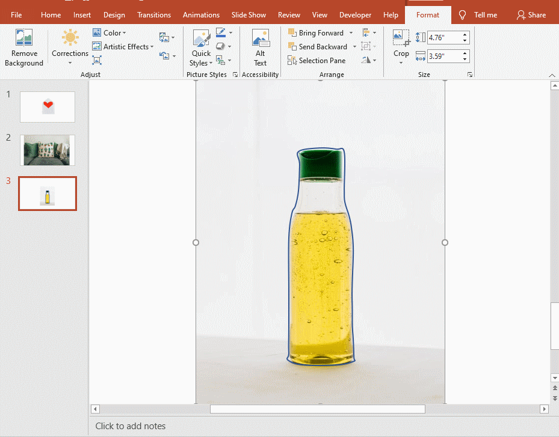Screen dimensions: 559x437
Task: Click the Picture Border pen icon
Action: click(x=221, y=32)
